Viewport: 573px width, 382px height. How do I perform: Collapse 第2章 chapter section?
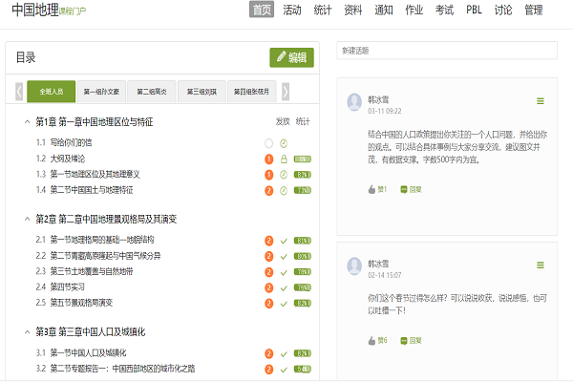click(25, 220)
